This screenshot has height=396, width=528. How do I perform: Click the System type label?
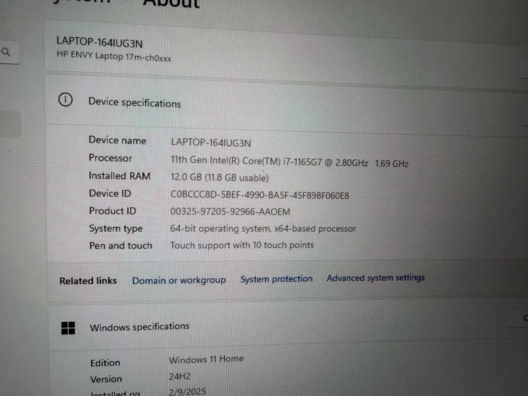coord(116,229)
